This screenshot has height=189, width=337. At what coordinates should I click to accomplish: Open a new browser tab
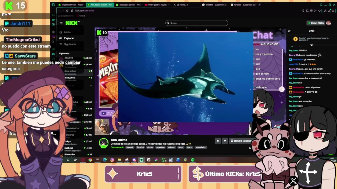point(260,5)
